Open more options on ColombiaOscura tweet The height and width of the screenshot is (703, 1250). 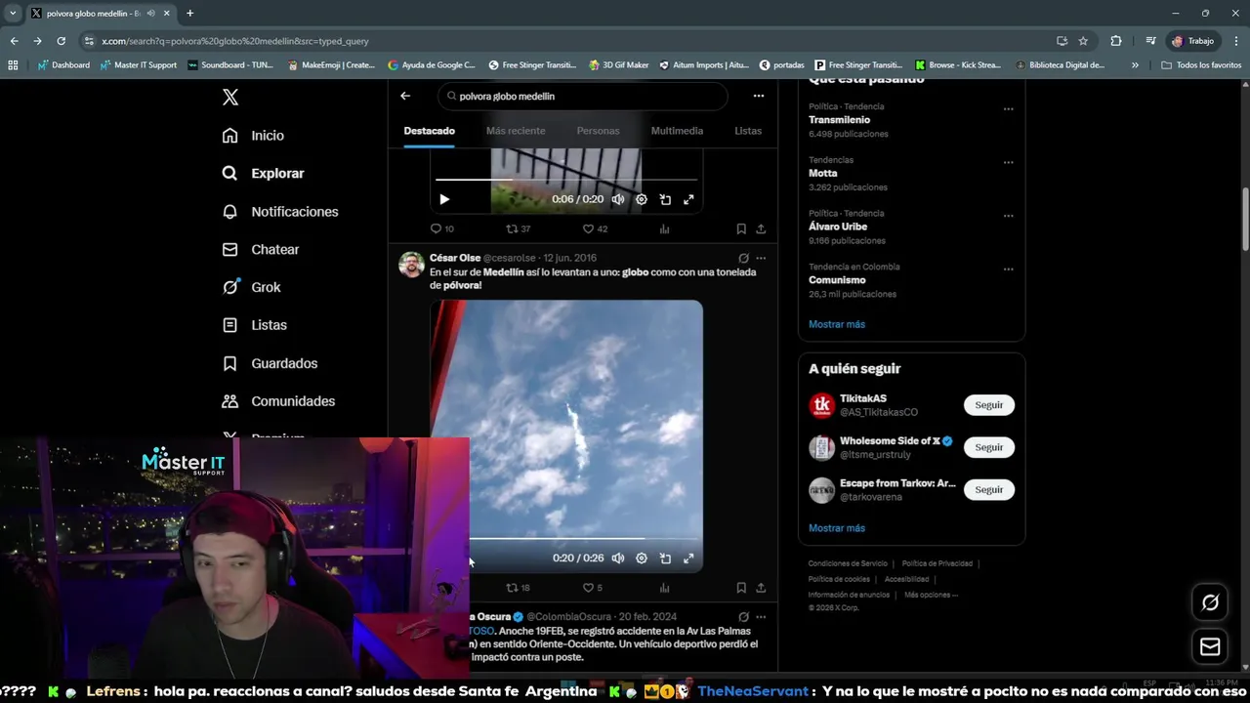pyautogui.click(x=761, y=617)
